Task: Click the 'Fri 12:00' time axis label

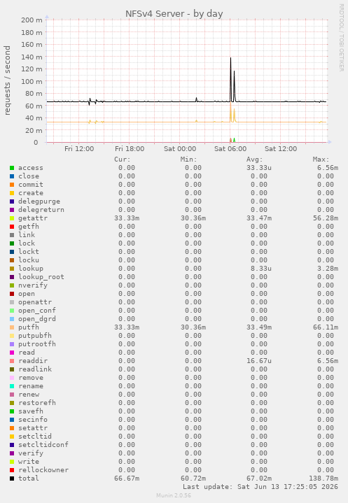Action: click(x=79, y=149)
